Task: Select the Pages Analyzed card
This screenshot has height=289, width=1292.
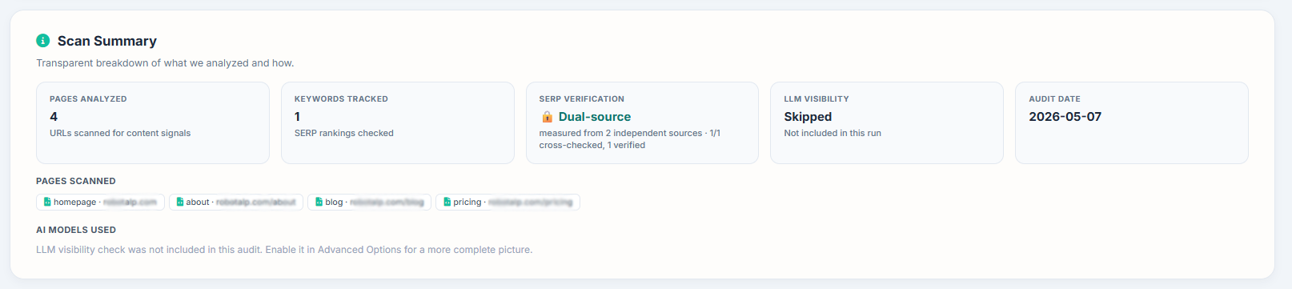Action: click(153, 122)
